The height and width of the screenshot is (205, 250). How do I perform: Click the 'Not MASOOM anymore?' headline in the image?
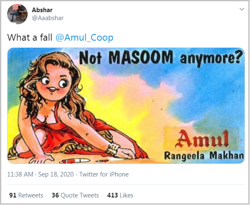pos(161,58)
